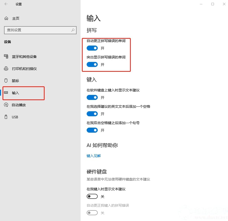Open 自动播放 settings page
228x221 pixels.
coord(19,105)
